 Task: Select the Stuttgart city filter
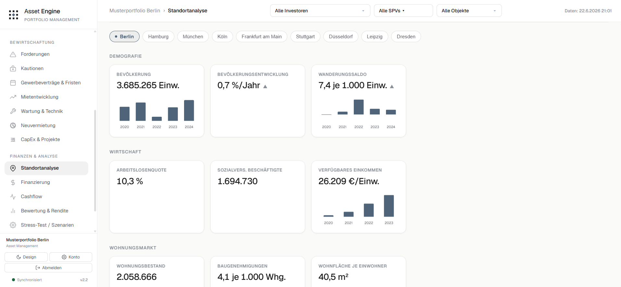[305, 37]
